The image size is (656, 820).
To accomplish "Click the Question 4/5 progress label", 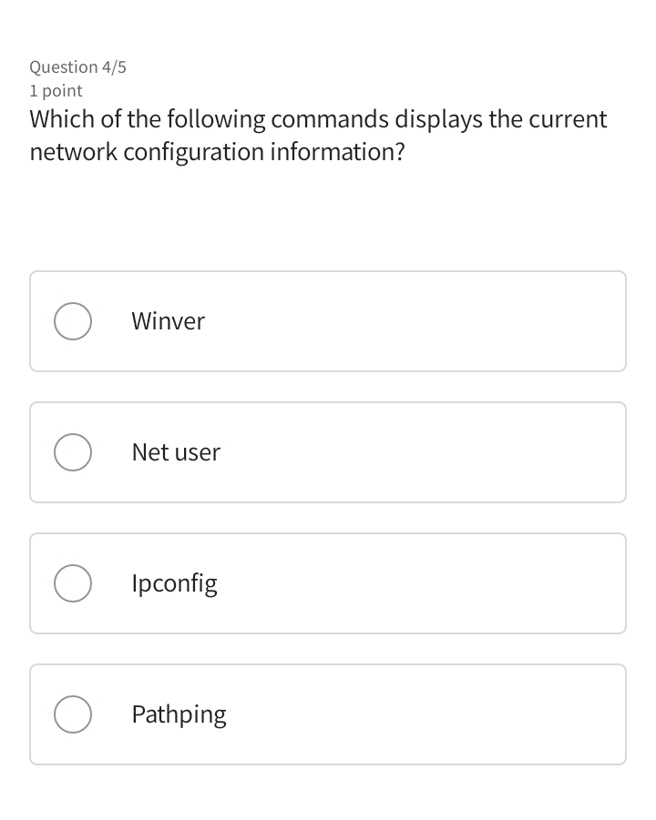I will coord(77,67).
